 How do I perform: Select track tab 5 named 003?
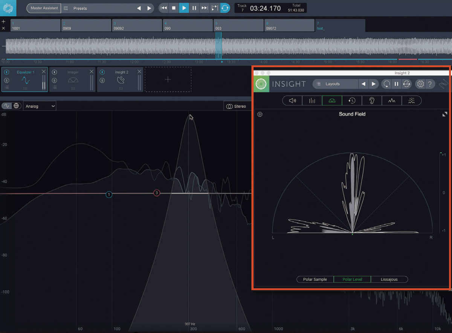tap(239, 25)
